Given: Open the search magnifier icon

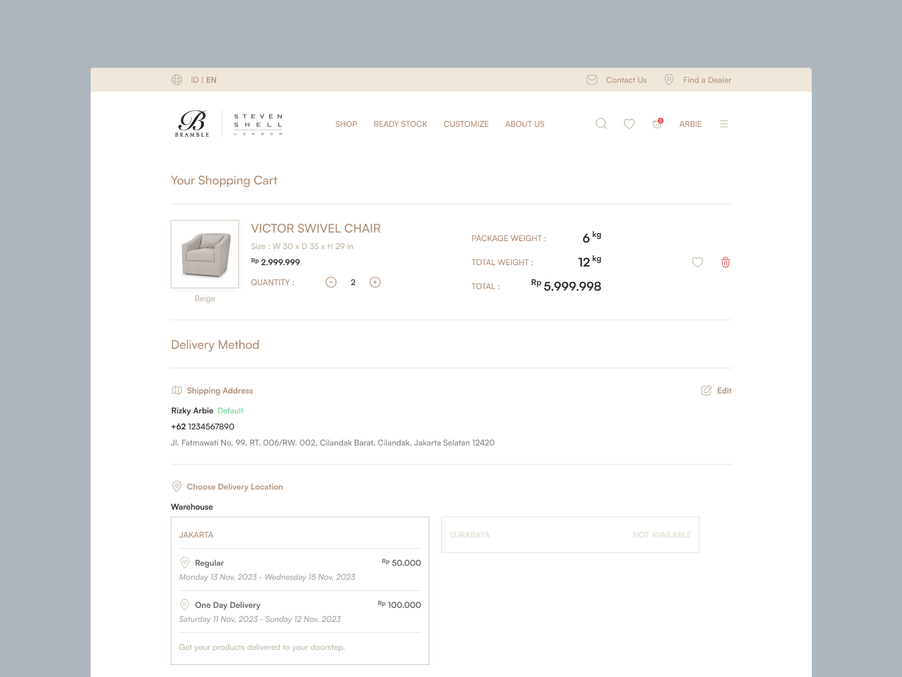Looking at the screenshot, I should pyautogui.click(x=601, y=124).
